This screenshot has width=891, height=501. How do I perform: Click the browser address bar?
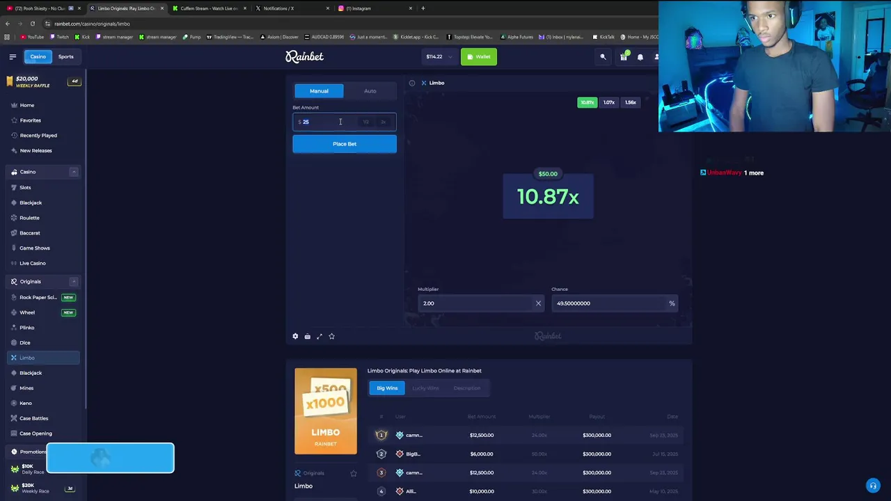point(348,24)
